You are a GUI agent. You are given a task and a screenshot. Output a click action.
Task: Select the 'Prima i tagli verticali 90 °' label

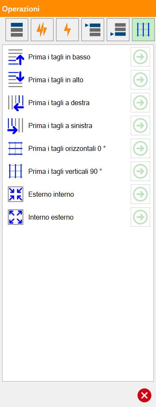coord(65,171)
